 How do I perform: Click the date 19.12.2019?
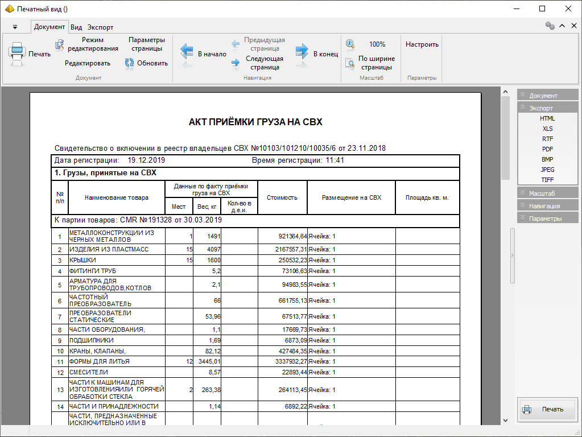146,160
